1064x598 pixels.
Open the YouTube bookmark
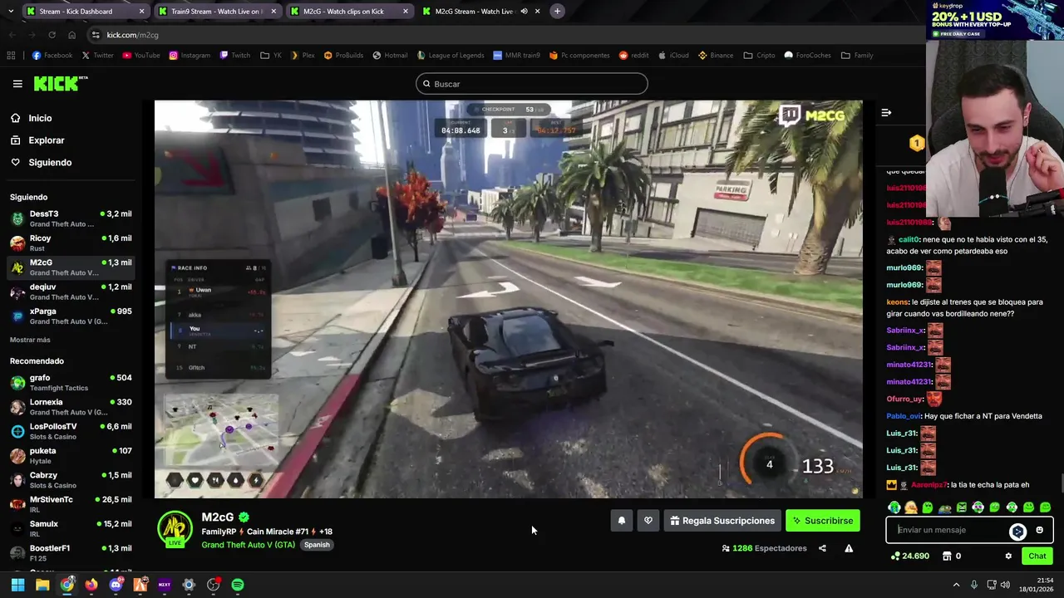140,56
